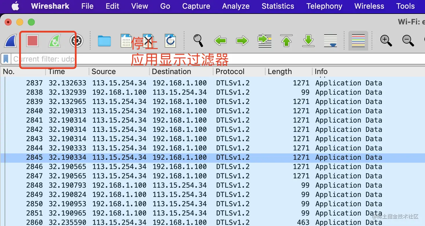Open the View menu
This screenshot has height=226, width=425.
click(x=139, y=6)
